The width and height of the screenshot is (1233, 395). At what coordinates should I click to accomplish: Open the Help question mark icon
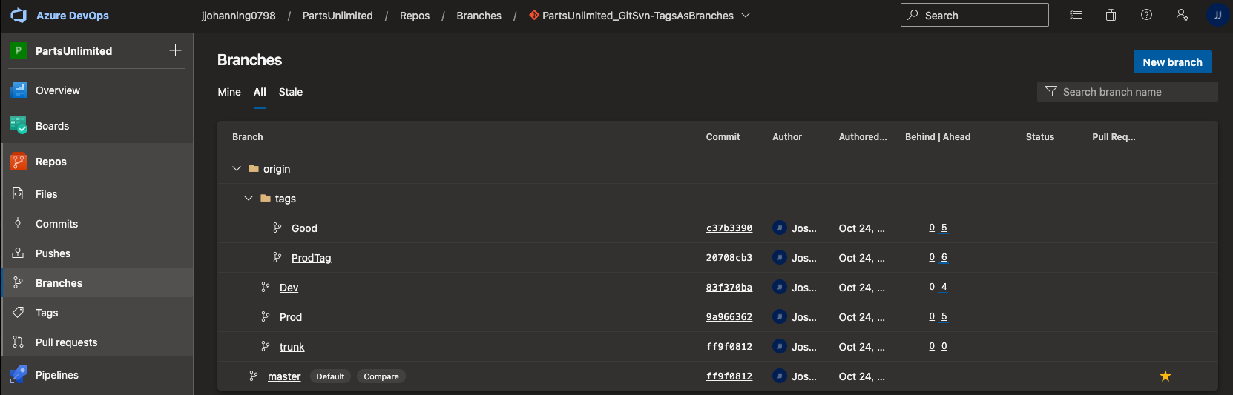click(x=1146, y=15)
